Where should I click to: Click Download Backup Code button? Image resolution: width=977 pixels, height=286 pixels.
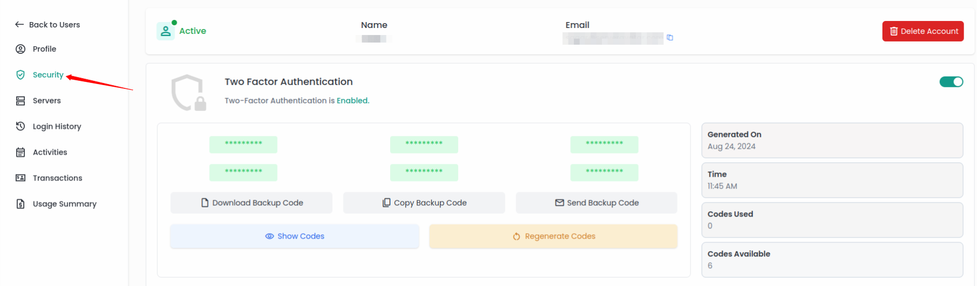[x=251, y=203]
